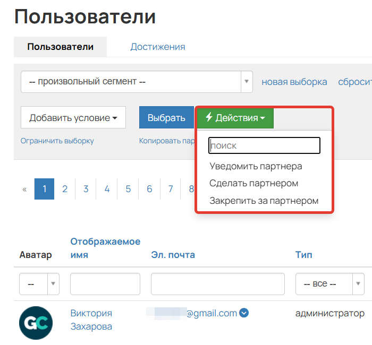Go to page 6
This screenshot has height=345, width=372.
click(149, 189)
